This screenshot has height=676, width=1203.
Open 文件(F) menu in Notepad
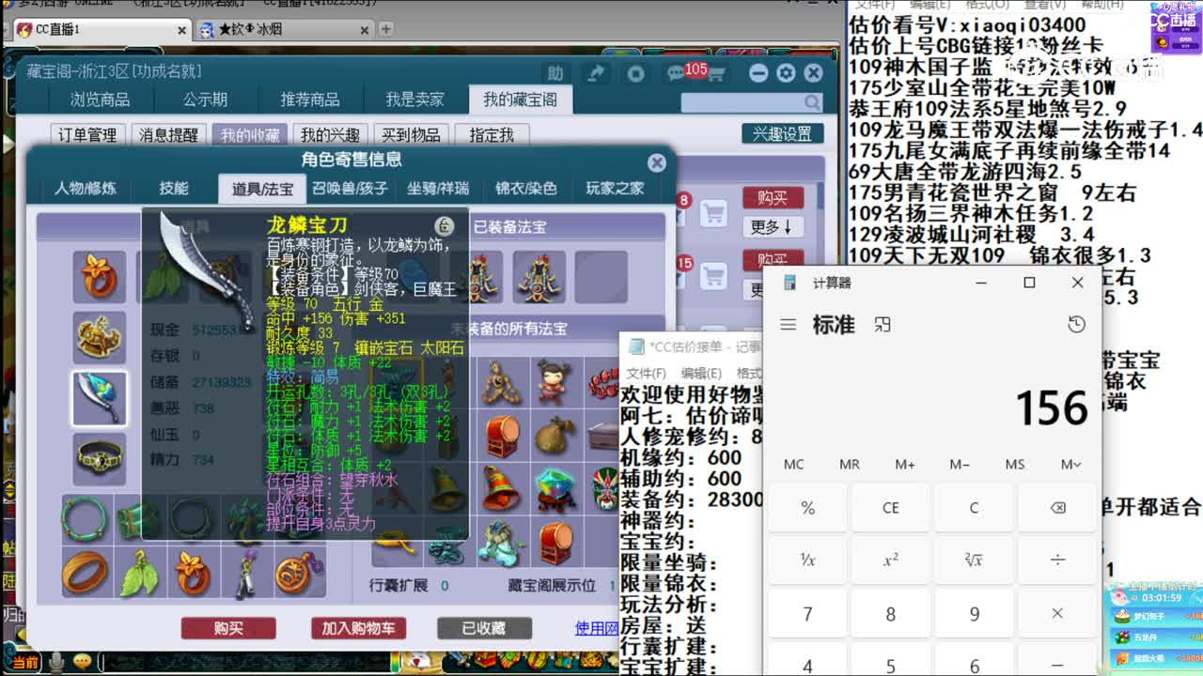(646, 373)
